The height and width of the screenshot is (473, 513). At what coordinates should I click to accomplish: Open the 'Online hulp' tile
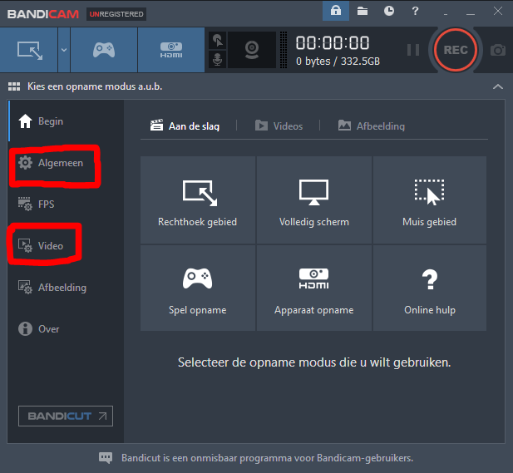[430, 288]
